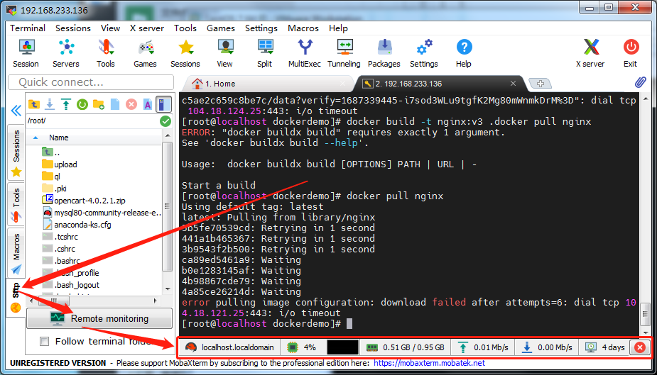The width and height of the screenshot is (657, 375).
Task: Open the Packages manager icon
Action: (x=384, y=53)
